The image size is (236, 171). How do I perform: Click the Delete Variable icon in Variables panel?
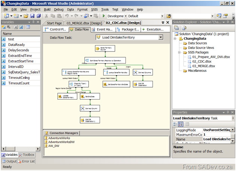[x=9, y=27]
